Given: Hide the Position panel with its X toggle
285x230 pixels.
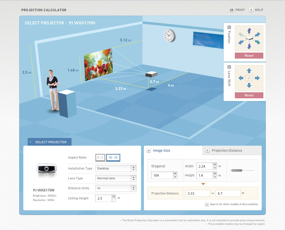Looking at the screenshot, I should coord(229,27).
